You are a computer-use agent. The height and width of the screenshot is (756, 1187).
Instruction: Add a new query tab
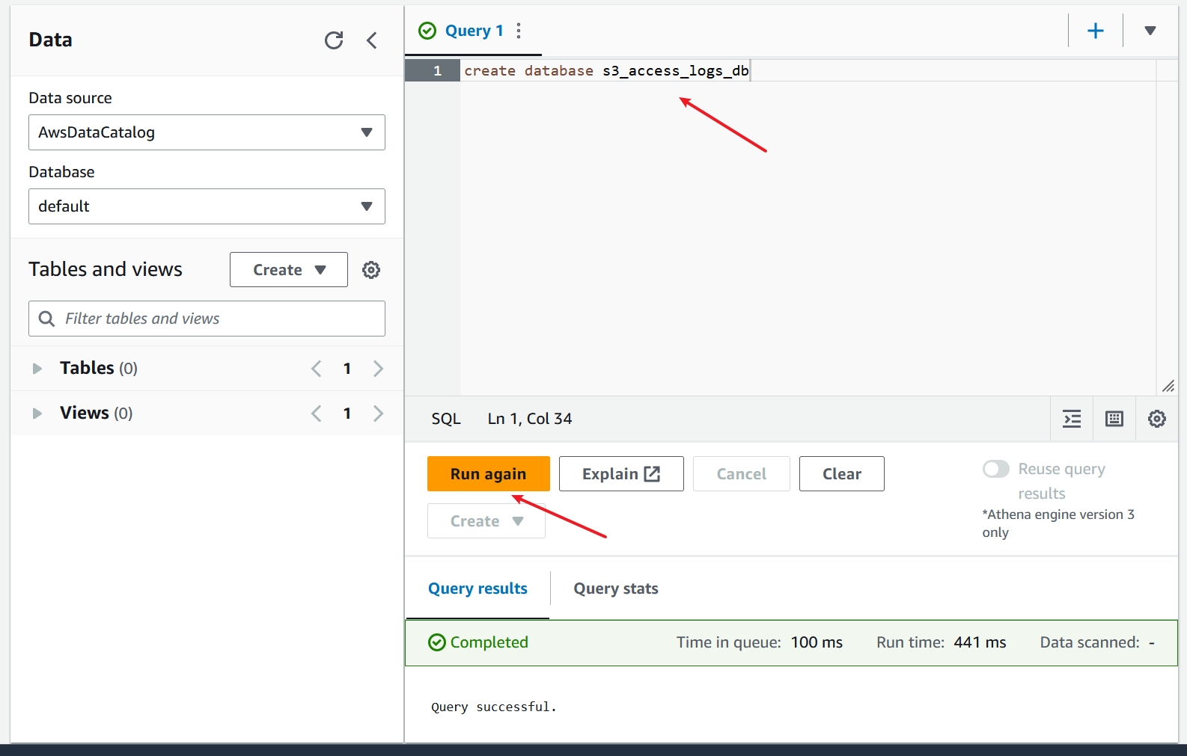1095,31
